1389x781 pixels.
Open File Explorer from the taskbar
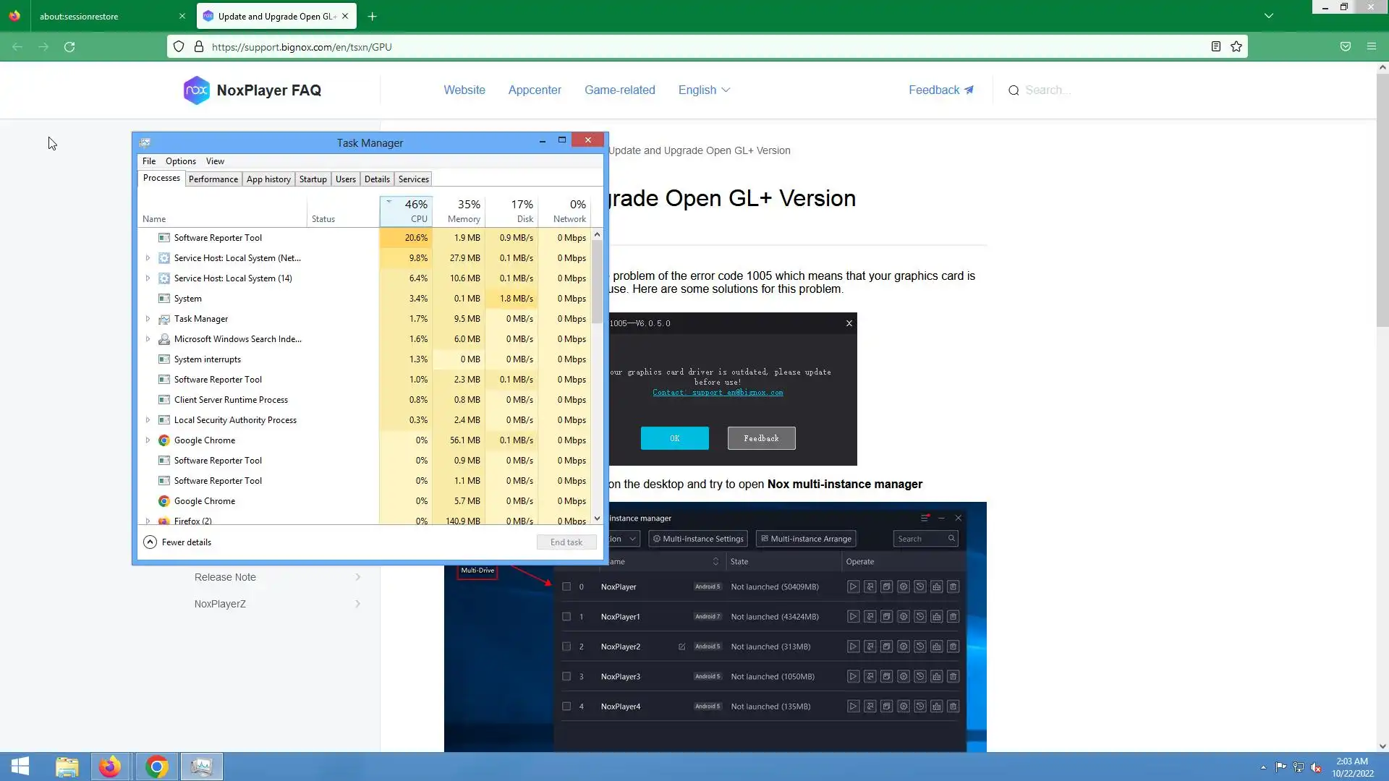click(x=67, y=767)
